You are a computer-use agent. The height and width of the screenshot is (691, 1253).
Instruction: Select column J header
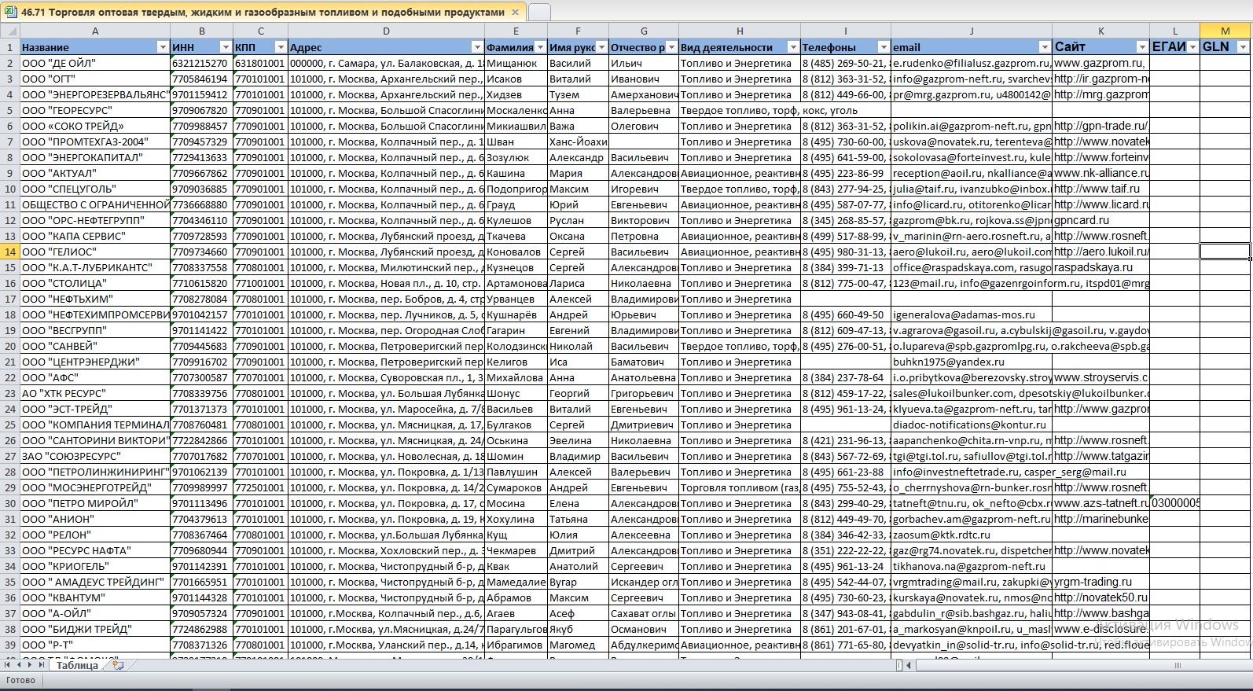pyautogui.click(x=972, y=31)
